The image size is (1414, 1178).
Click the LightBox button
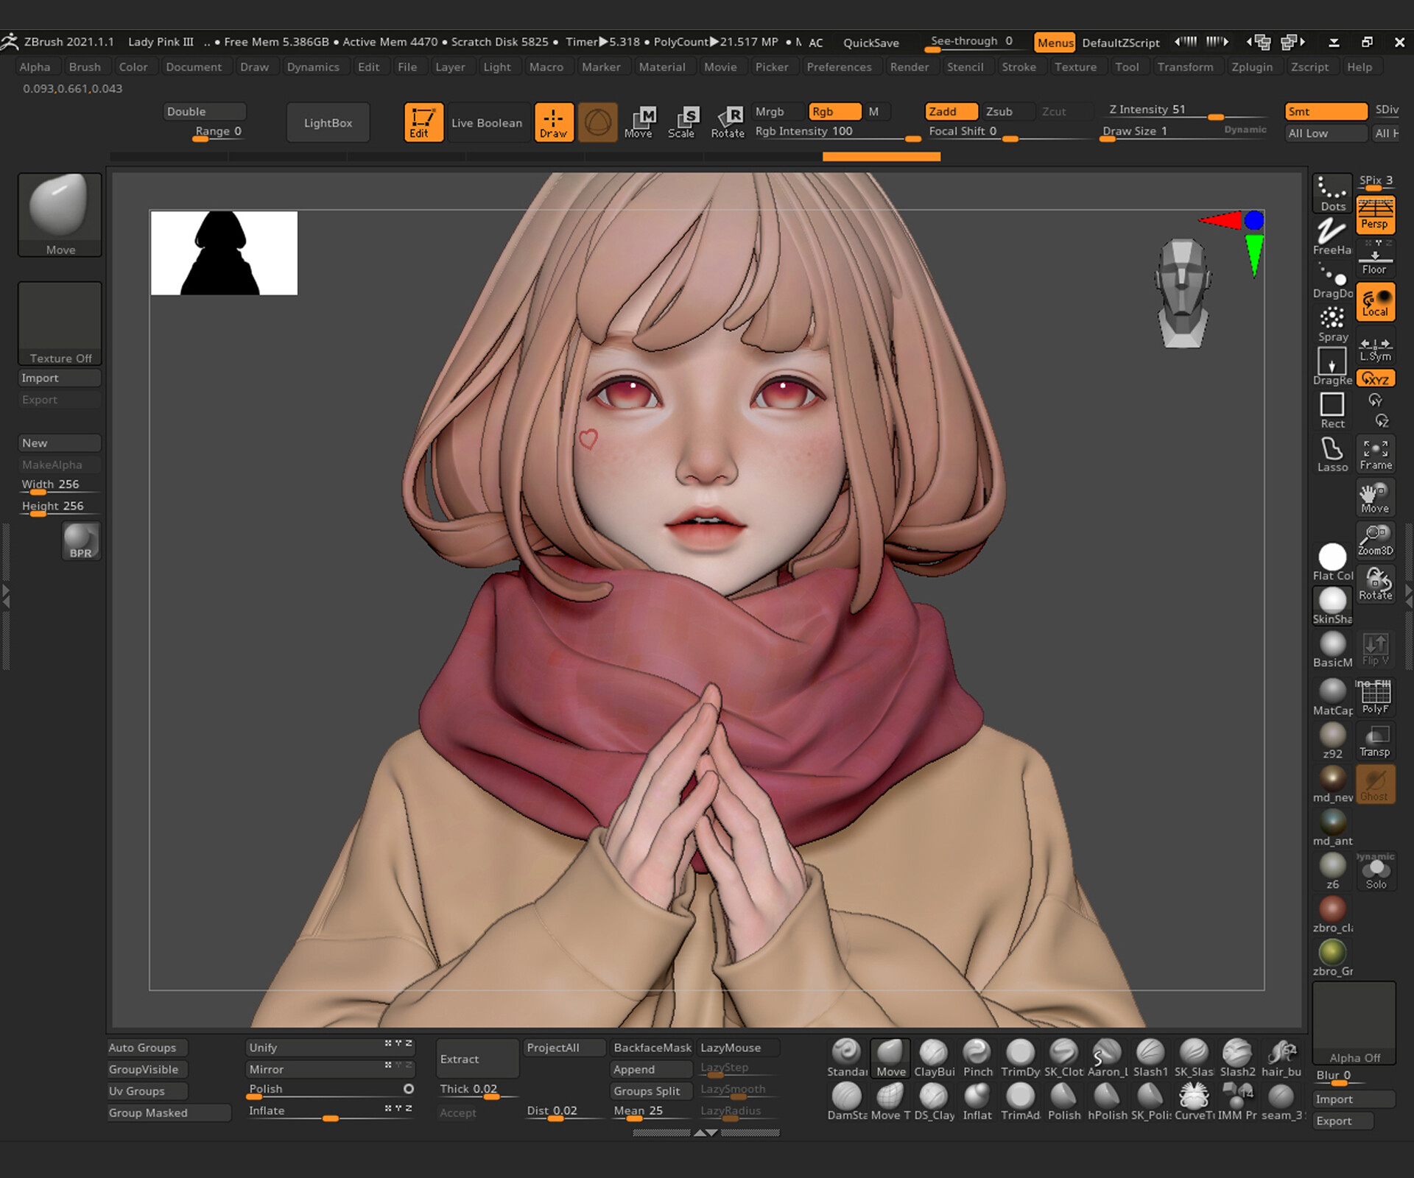(328, 123)
